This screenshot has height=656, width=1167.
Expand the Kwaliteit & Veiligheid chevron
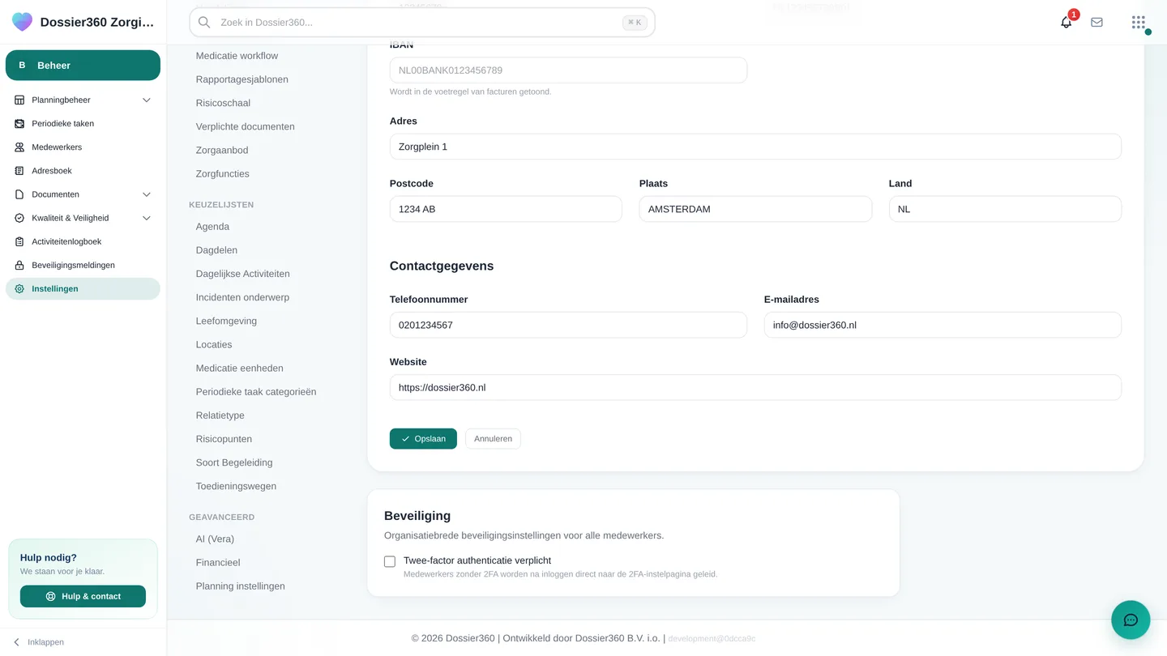(147, 218)
